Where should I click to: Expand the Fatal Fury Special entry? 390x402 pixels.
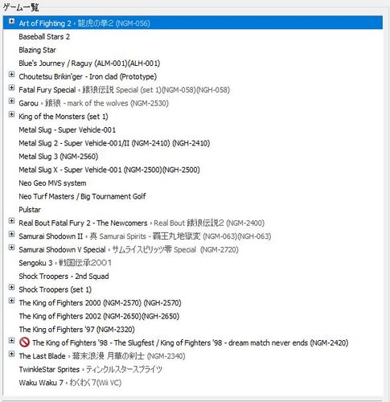(x=11, y=88)
